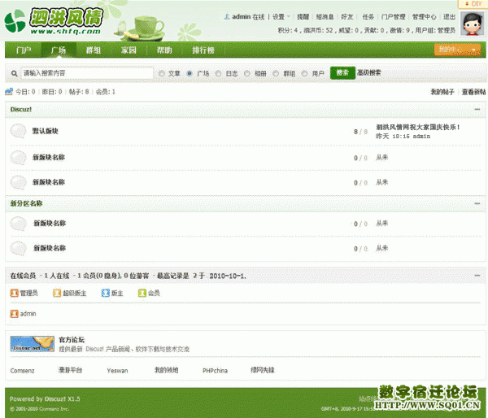
Task: Open the admin avatar picture
Action: click(x=473, y=24)
